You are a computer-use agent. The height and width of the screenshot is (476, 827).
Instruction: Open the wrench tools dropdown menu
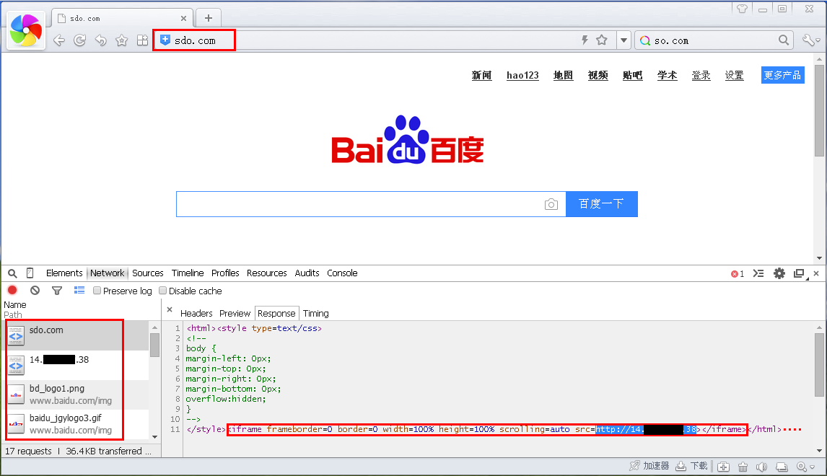[812, 40]
